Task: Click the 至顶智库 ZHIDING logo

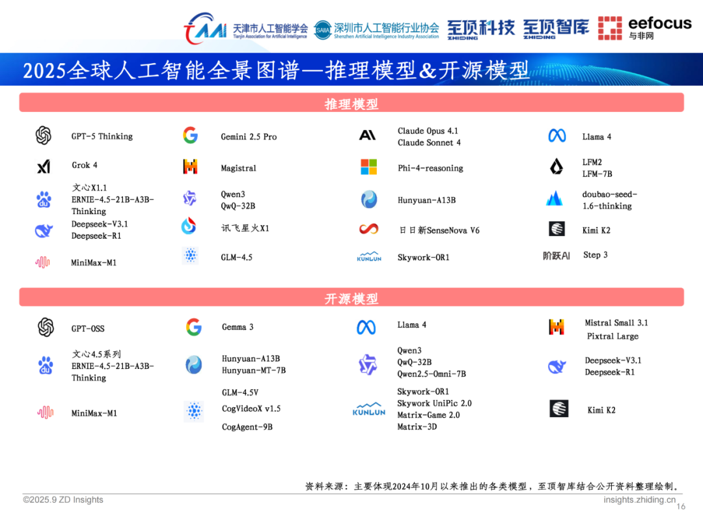Action: pos(556,29)
